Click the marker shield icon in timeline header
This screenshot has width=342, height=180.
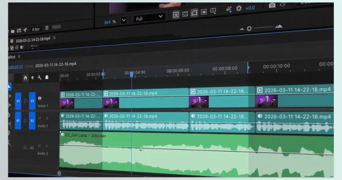pyautogui.click(x=32, y=78)
